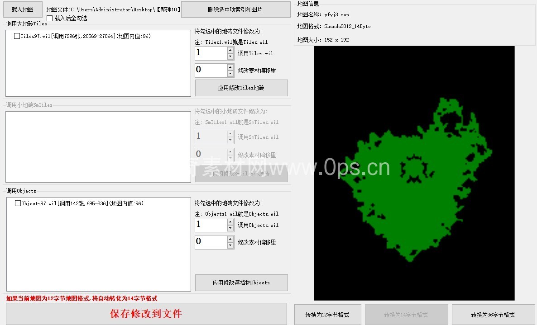537x325 pixels.
Task: Click the 应用修改遮挡物Objects button
Action: pos(241,283)
